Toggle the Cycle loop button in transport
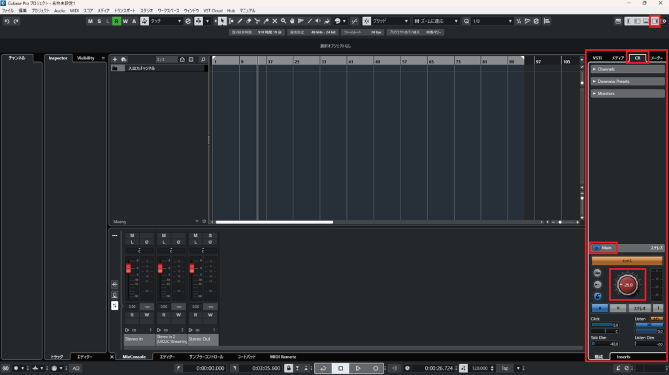The image size is (669, 375). (323, 368)
